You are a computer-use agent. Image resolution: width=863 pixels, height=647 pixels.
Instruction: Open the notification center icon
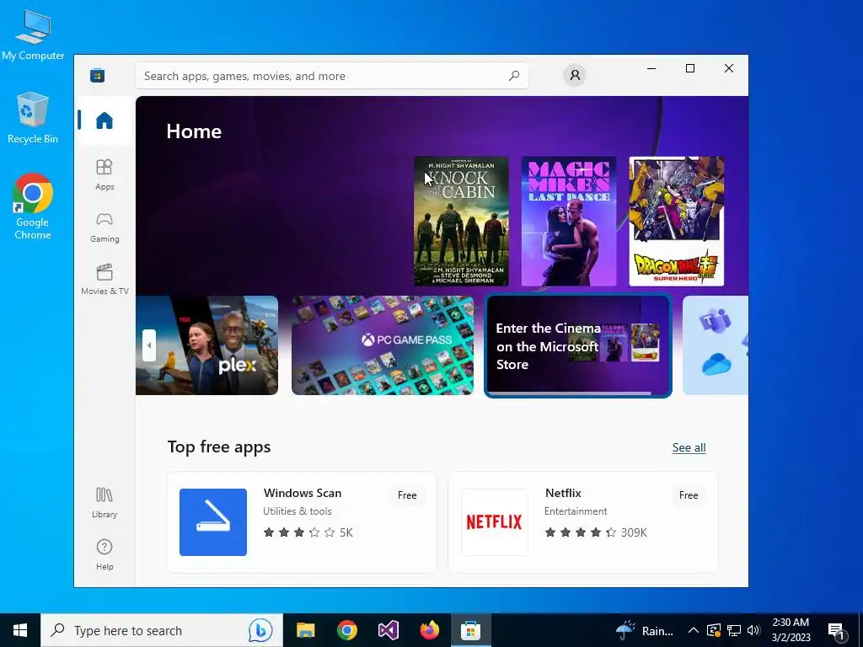(x=836, y=631)
